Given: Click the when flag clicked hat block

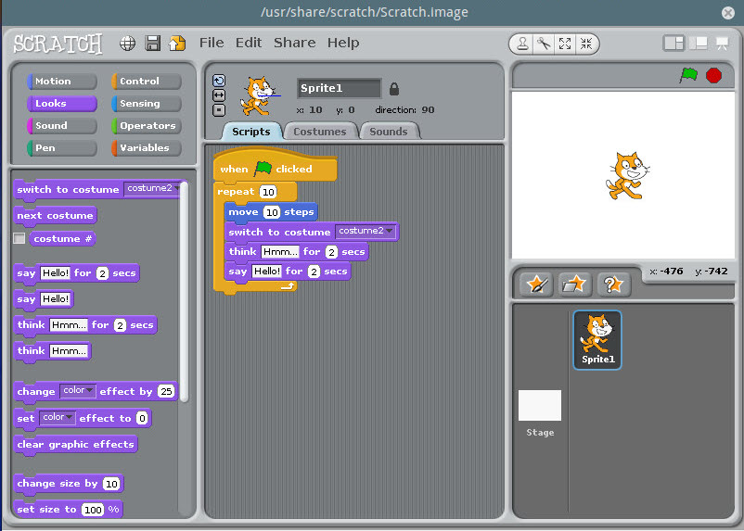Looking at the screenshot, I should [x=275, y=167].
